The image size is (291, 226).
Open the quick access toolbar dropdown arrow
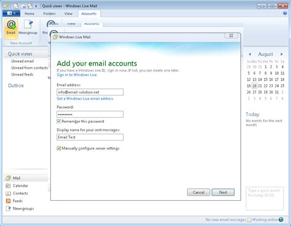[x=36, y=6]
